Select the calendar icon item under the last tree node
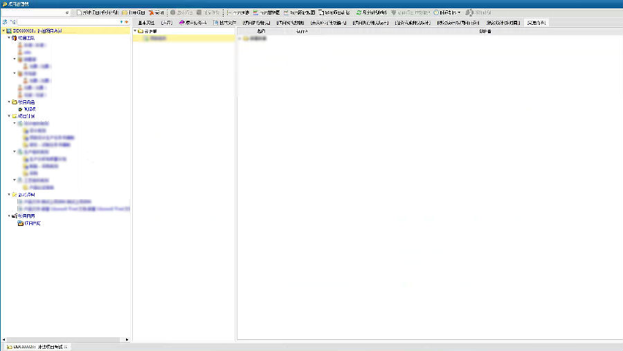The width and height of the screenshot is (623, 351). (x=29, y=223)
